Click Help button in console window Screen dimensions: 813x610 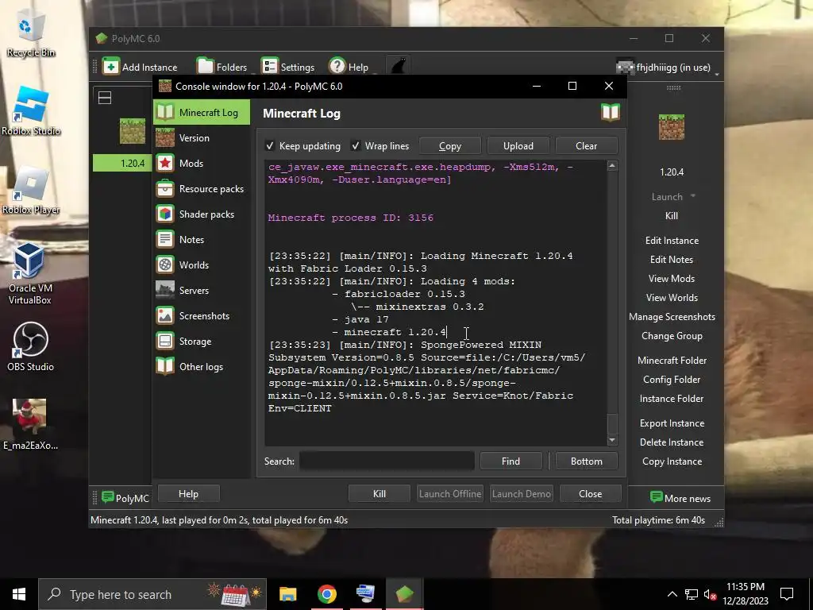[188, 494]
